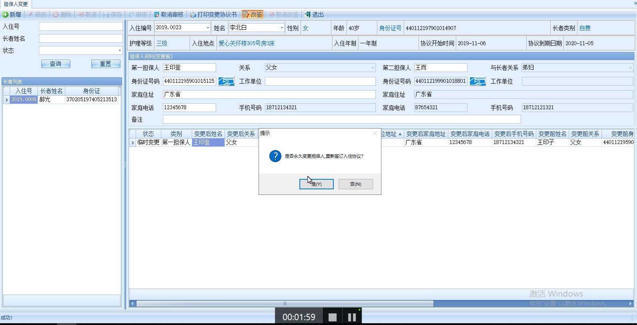This screenshot has height=325, width=637.
Task: Click the 审核 toolbar button
Action: tap(138, 14)
